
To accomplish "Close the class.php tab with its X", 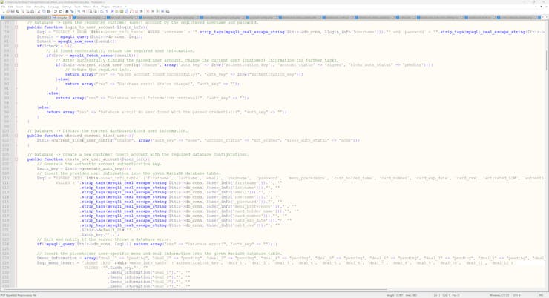I will (x=70, y=17).
